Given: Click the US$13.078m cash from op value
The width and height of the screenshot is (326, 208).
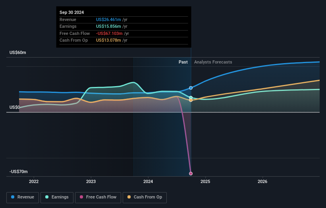Looking at the screenshot, I should coord(108,40).
